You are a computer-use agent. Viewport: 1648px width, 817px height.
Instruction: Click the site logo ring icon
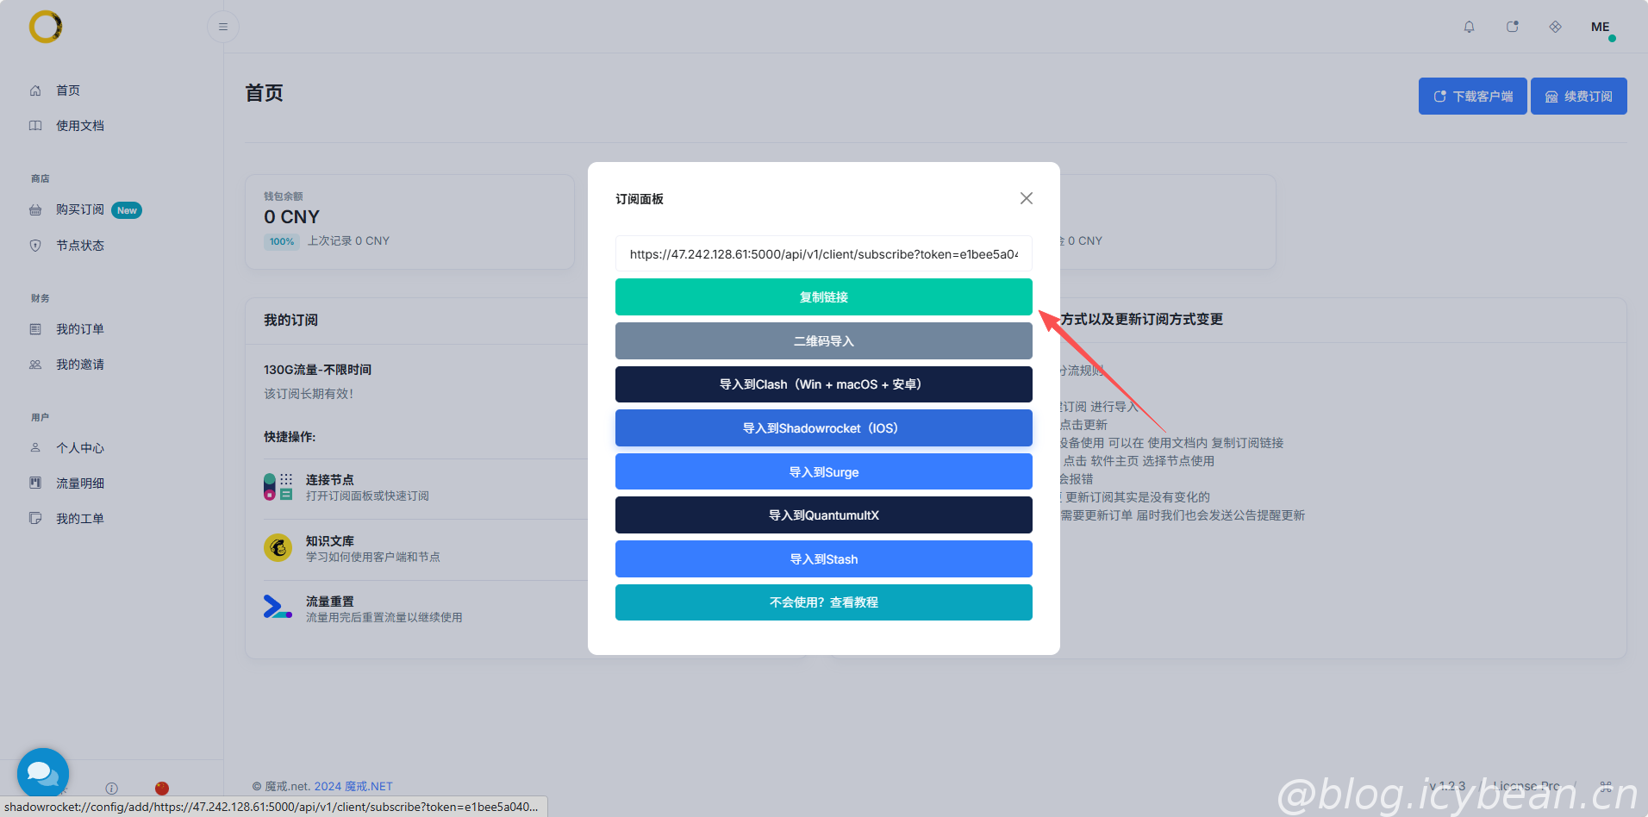(x=46, y=27)
